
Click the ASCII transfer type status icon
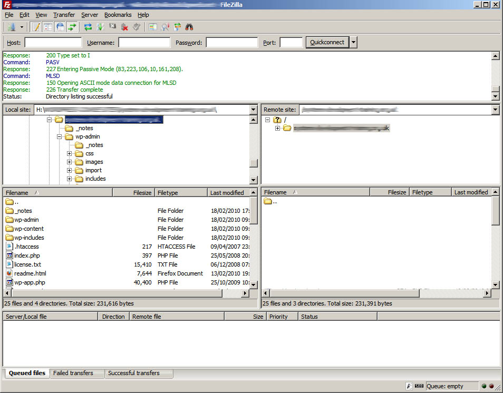[409, 386]
